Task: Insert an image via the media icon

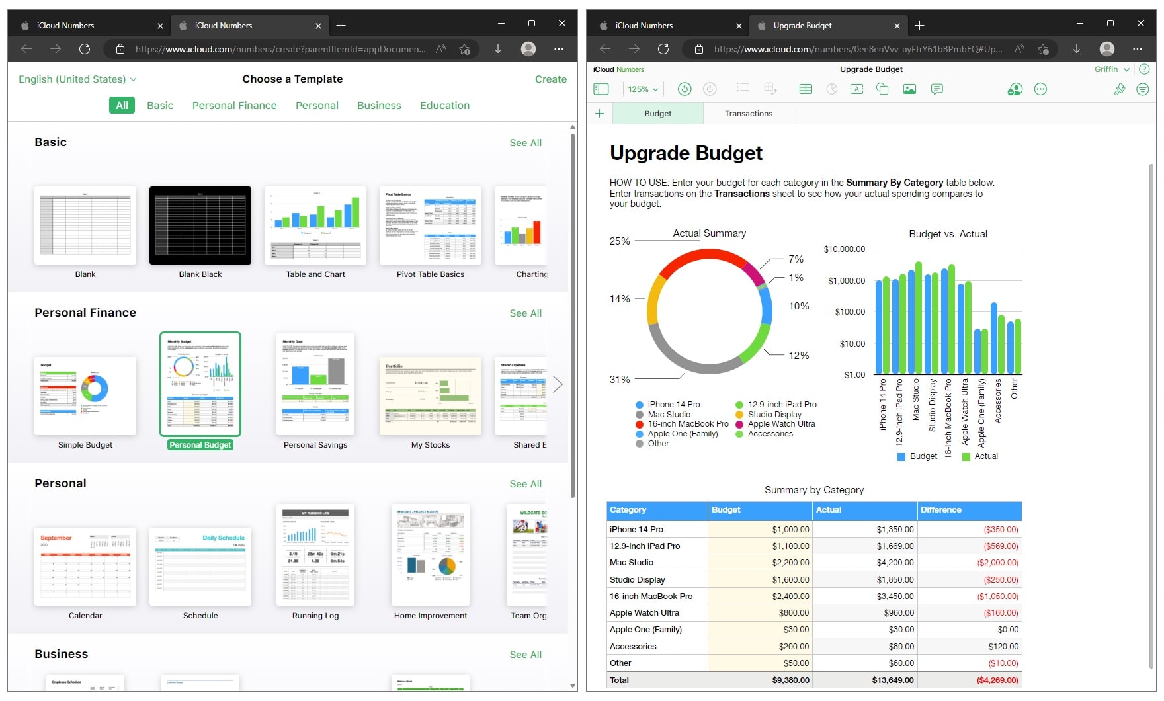Action: coord(909,89)
